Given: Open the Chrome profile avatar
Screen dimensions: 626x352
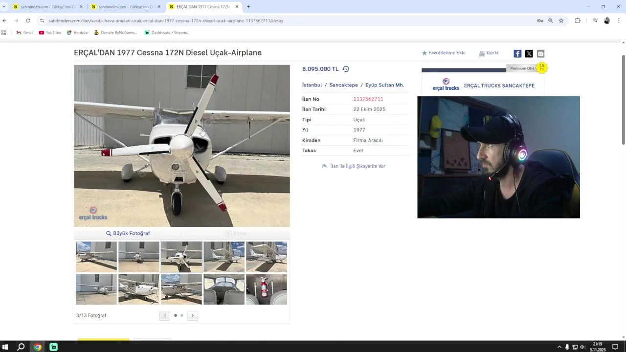Looking at the screenshot, I should [607, 21].
